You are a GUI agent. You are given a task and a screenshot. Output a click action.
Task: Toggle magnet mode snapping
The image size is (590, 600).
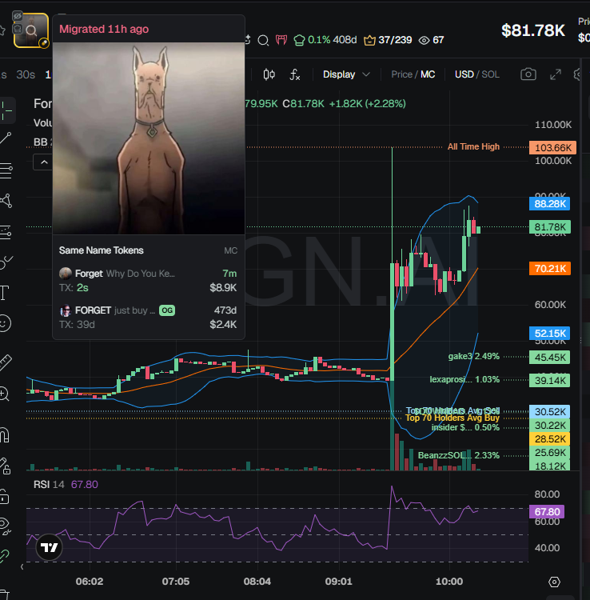pos(5,435)
